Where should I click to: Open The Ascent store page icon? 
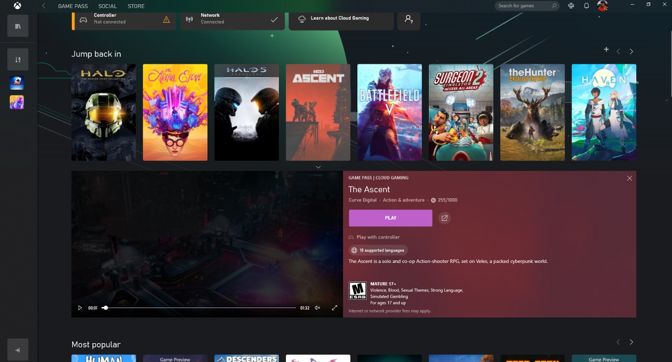444,218
